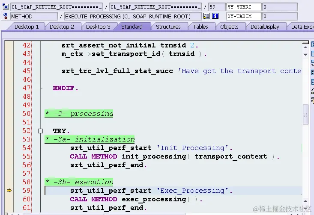314x215 pixels.
Task: Click the comment '* -3a- initialization'
Action: tap(90, 139)
